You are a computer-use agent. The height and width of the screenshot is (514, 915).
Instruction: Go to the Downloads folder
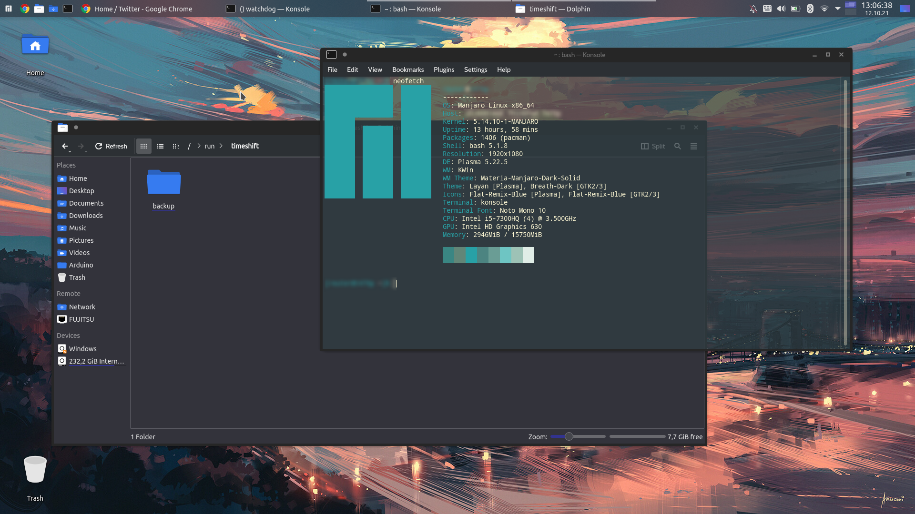click(85, 216)
